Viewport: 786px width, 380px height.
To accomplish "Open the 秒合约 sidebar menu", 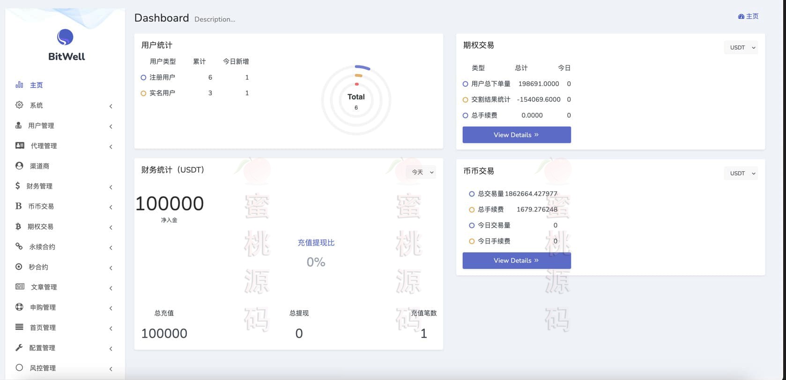I will [x=38, y=267].
